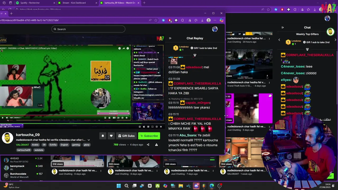Viewport: 338px width, 190px height.
Task: Open browser menu three dots front window
Action: tap(215, 20)
